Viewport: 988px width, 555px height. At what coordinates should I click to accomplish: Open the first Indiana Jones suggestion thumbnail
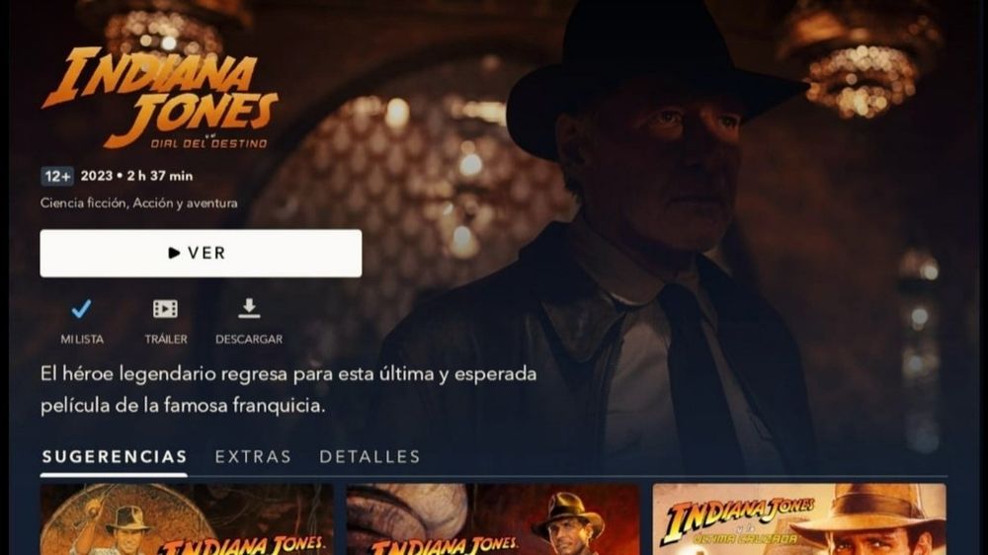coord(187,519)
